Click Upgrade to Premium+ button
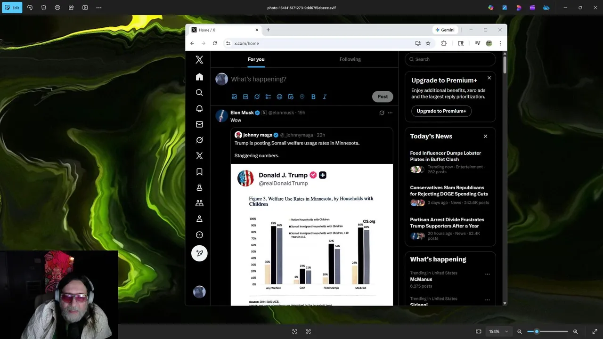This screenshot has width=603, height=339. [x=441, y=111]
